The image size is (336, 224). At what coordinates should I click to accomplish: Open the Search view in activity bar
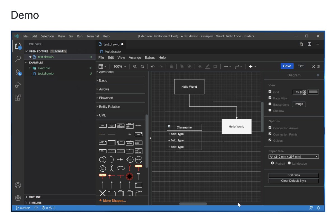[18, 59]
